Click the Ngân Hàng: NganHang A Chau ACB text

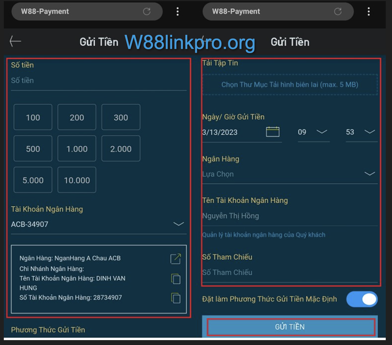pyautogui.click(x=70, y=258)
